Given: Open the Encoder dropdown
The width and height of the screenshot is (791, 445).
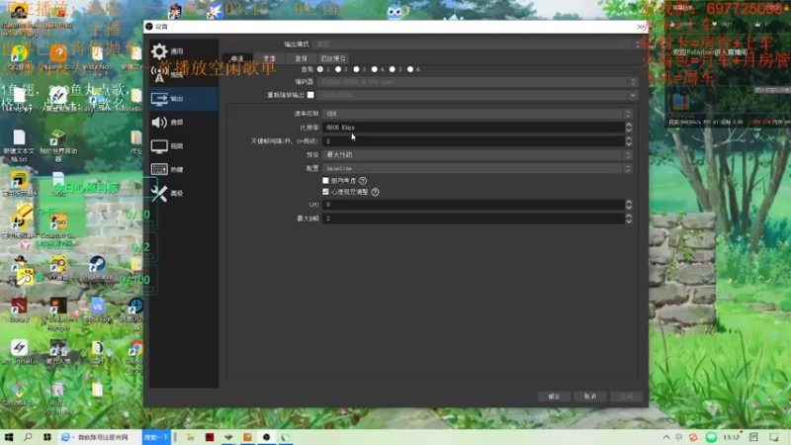Looking at the screenshot, I should tap(478, 82).
